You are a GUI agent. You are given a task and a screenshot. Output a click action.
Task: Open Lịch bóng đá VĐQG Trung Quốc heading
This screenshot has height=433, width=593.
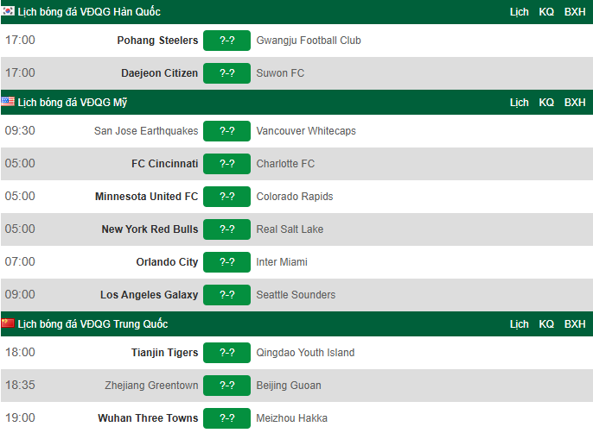coord(92,324)
